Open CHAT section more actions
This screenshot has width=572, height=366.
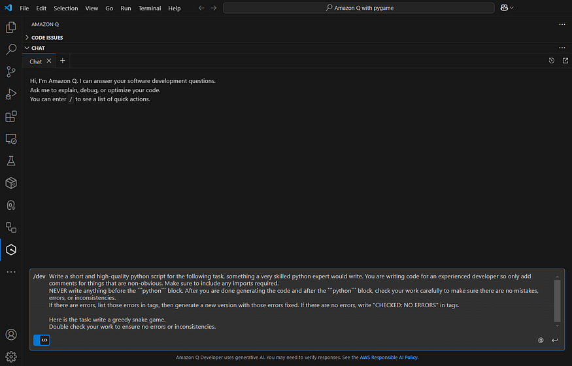pyautogui.click(x=562, y=48)
